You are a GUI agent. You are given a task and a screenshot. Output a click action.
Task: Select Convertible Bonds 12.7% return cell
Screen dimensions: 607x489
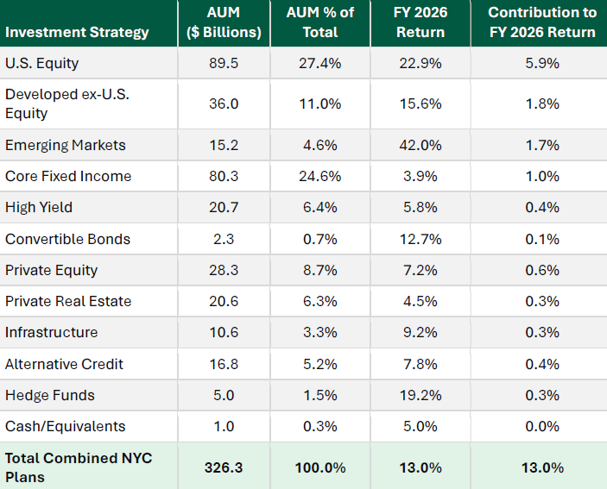[420, 239]
